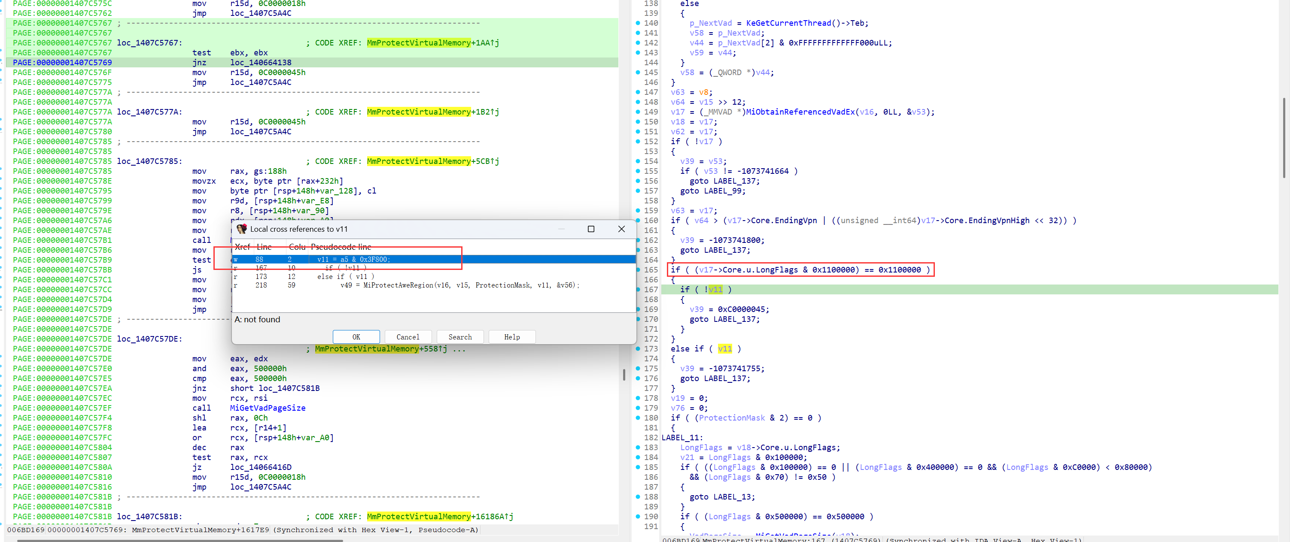
Task: Toggle the breakpoint dot on pseudocode line 140
Action: (x=638, y=23)
